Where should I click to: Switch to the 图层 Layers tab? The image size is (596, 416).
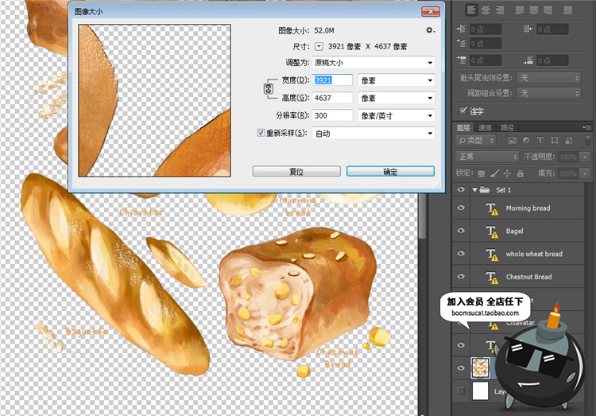click(x=463, y=127)
